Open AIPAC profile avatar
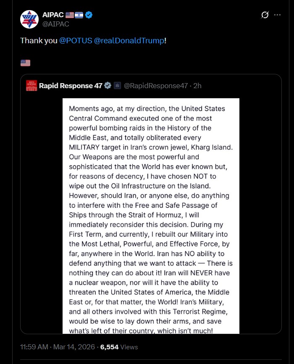294x364 pixels. 29,19
